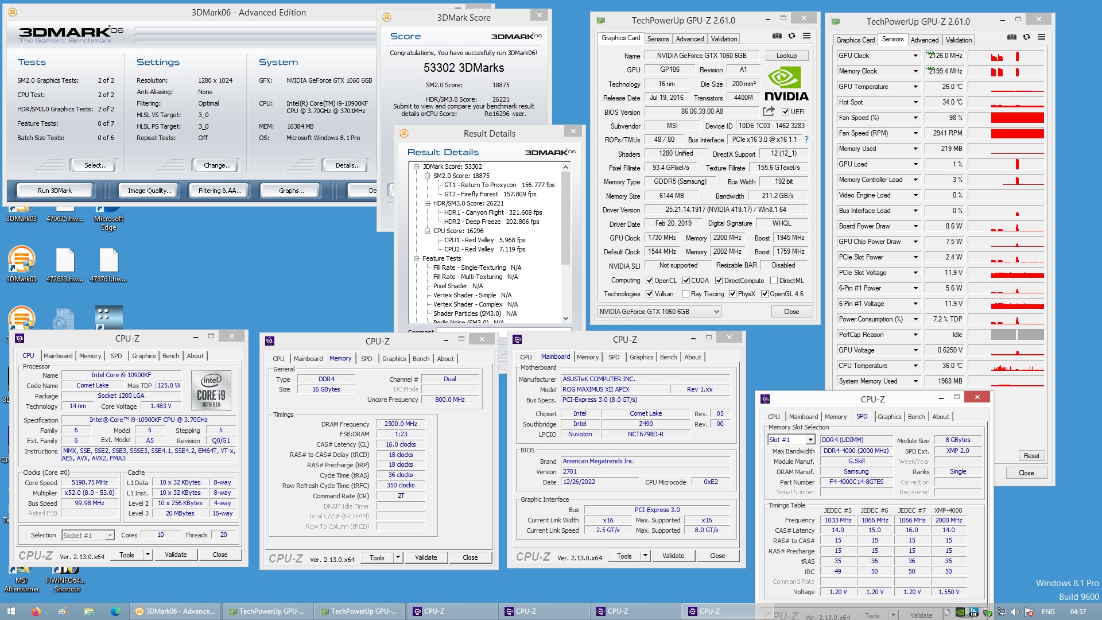The image size is (1102, 620).
Task: Collapse the Feature Tests tree node
Action: (x=417, y=258)
